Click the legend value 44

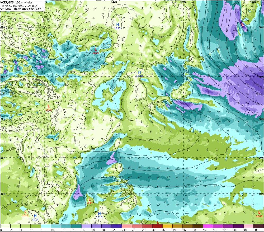pos(225,230)
